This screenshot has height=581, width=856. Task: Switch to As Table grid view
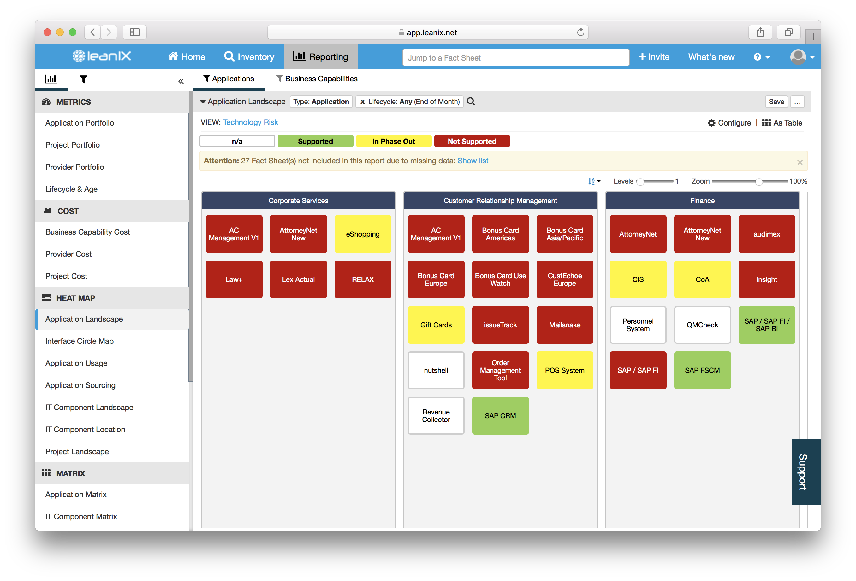point(782,123)
